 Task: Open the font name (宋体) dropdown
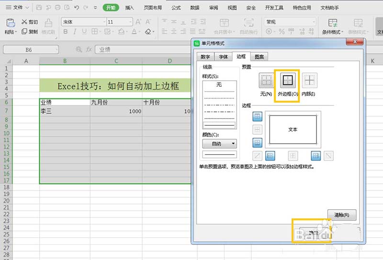(x=104, y=22)
